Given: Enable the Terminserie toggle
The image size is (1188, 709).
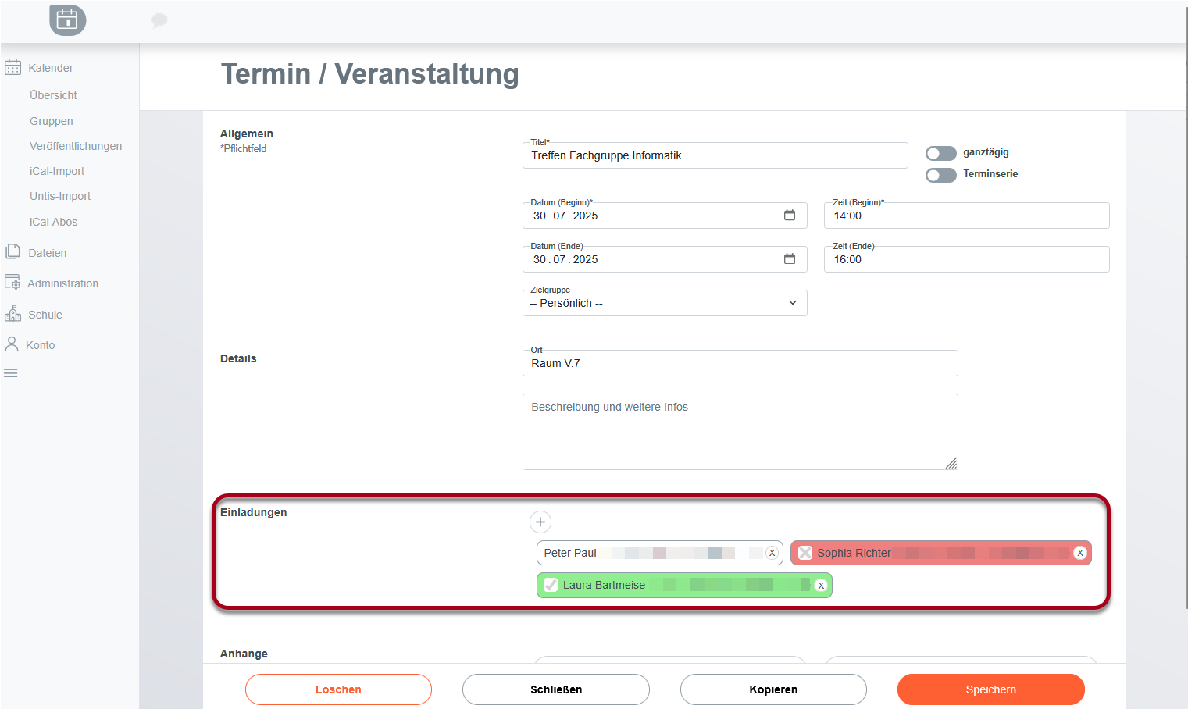Looking at the screenshot, I should point(940,175).
